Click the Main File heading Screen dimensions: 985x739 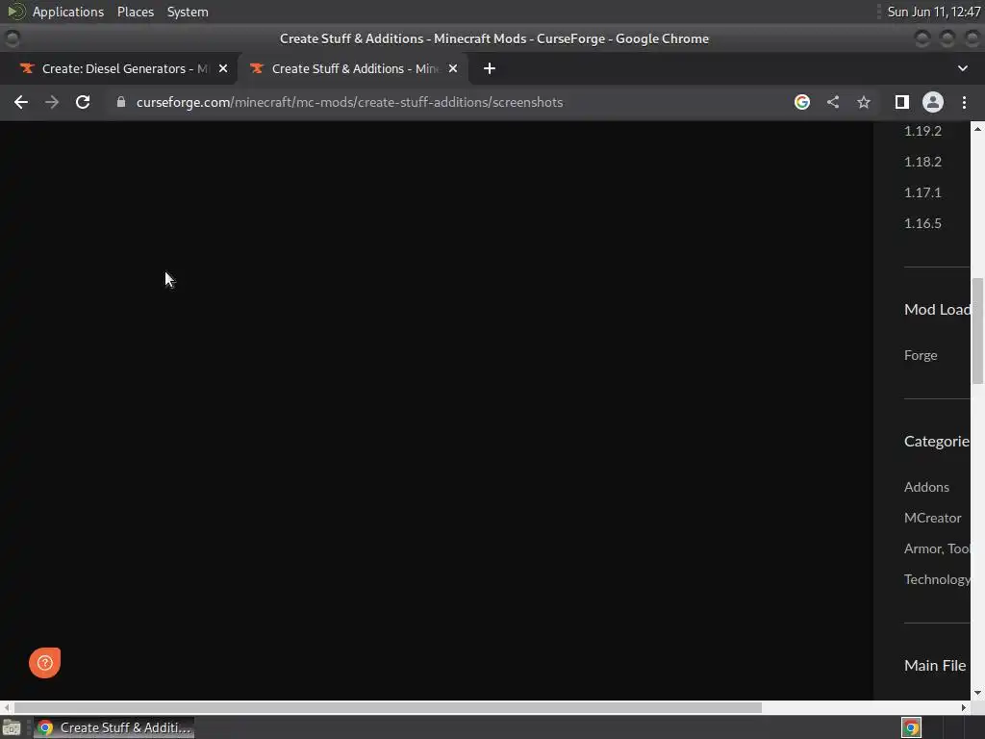935,666
